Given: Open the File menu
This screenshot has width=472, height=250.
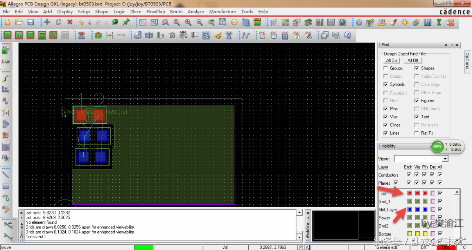Looking at the screenshot, I should [x=6, y=12].
